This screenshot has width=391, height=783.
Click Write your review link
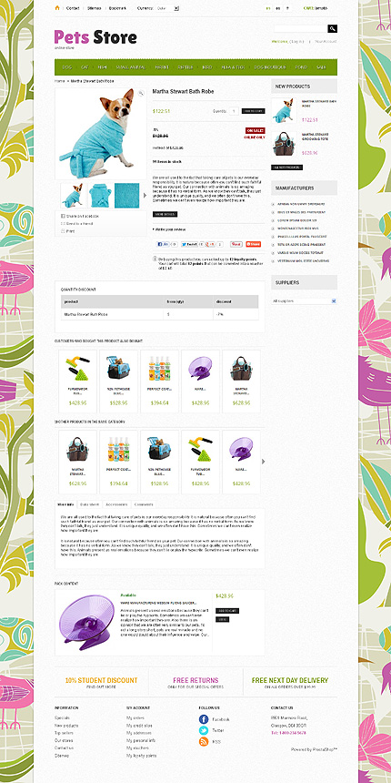[169, 229]
